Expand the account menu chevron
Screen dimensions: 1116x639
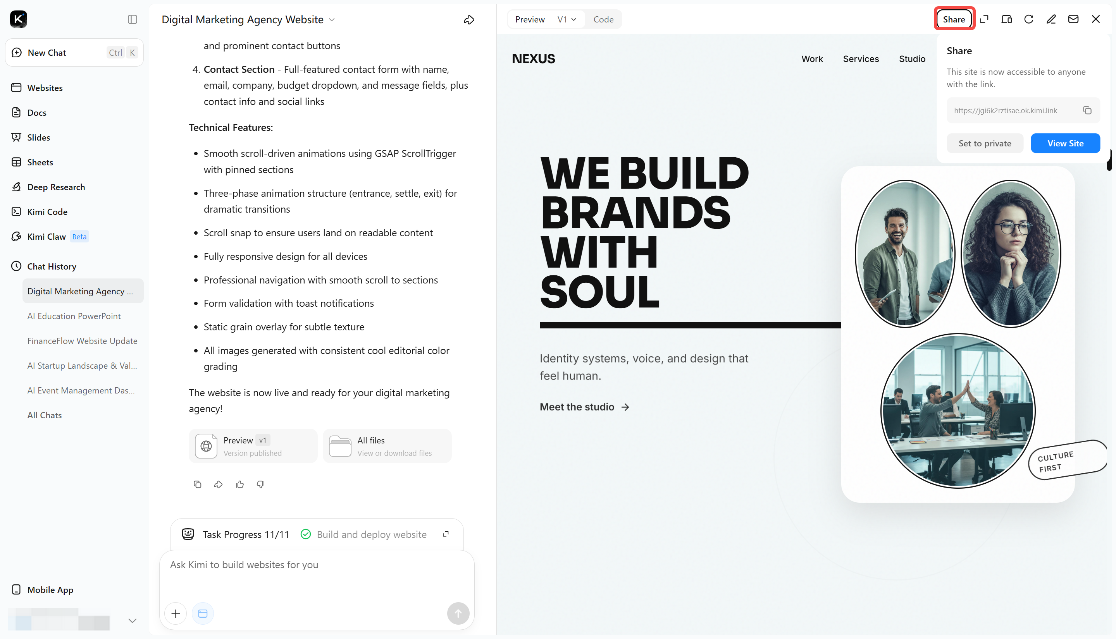(x=132, y=620)
